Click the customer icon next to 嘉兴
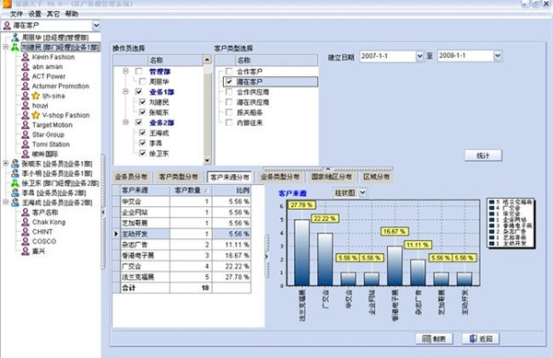Viewport: 553px width, 358px height. click(x=26, y=251)
